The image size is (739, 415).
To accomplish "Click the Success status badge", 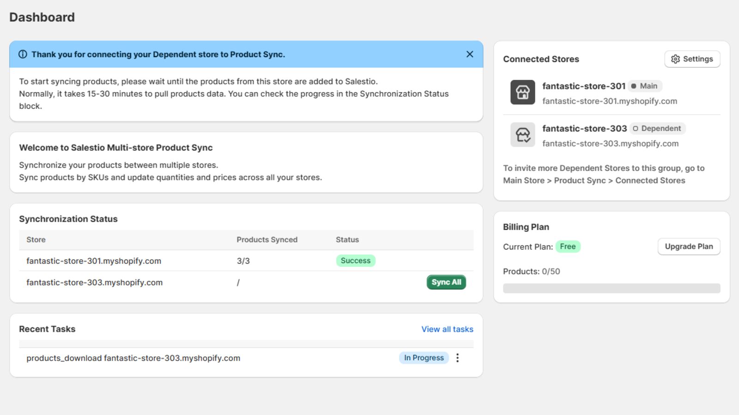I will 355,261.
